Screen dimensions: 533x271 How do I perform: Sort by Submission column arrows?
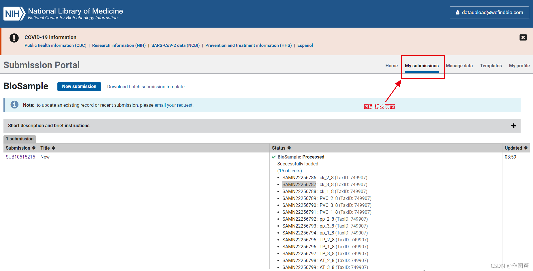34,148
